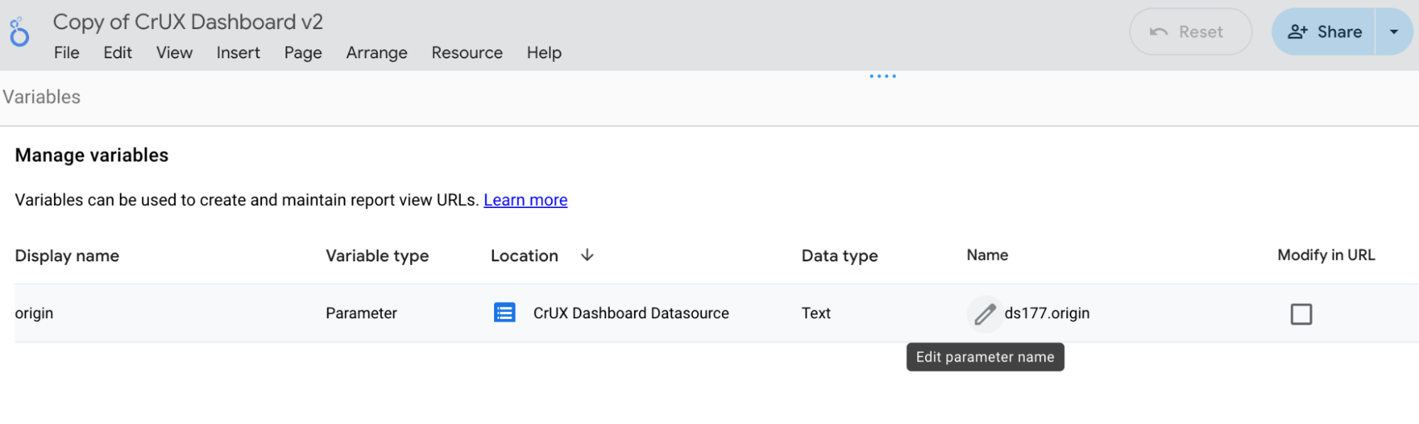Click the pencil icon to edit parameter name
1419x424 pixels.
pos(985,313)
